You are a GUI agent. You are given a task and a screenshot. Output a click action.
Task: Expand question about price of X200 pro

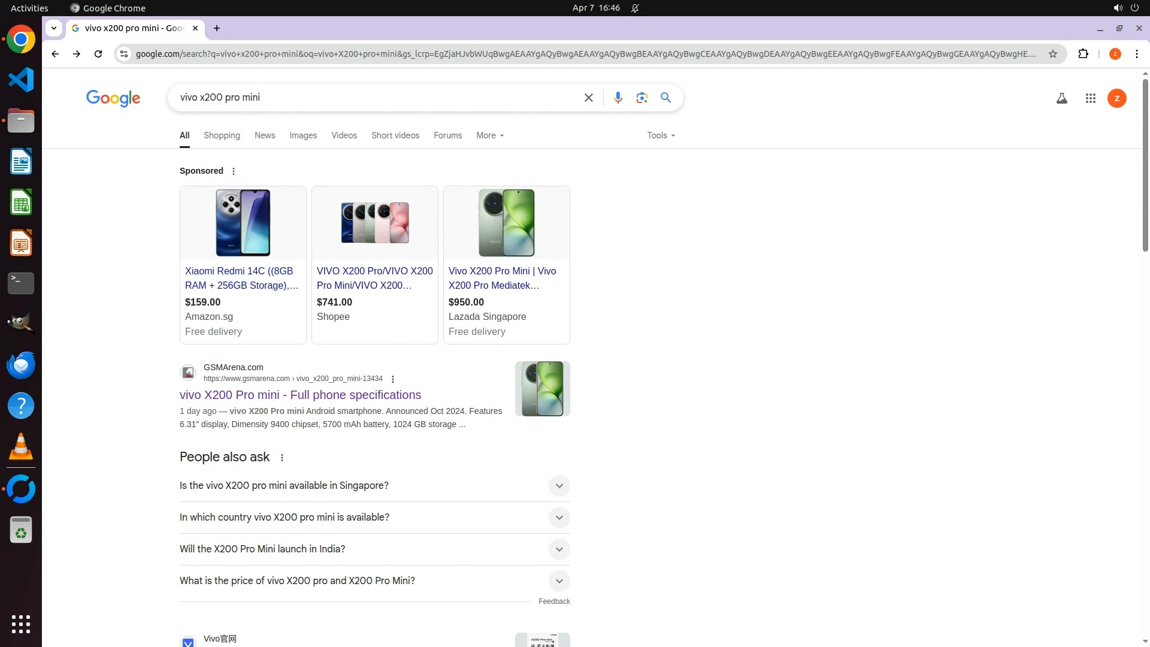[x=558, y=581]
